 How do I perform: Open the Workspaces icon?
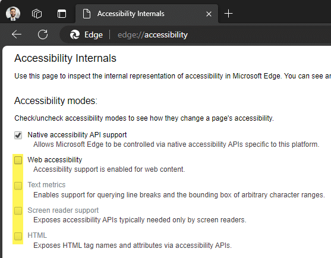pyautogui.click(x=37, y=14)
